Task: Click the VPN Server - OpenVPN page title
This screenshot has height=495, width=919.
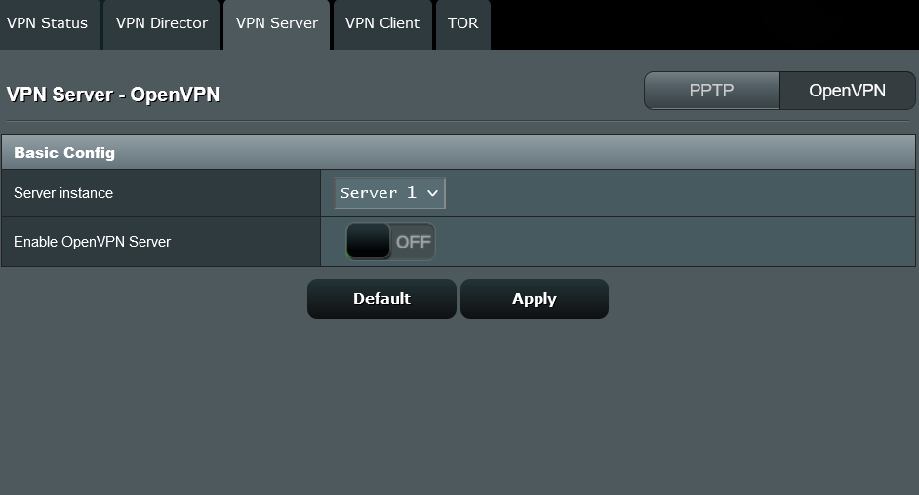Action: click(x=113, y=95)
